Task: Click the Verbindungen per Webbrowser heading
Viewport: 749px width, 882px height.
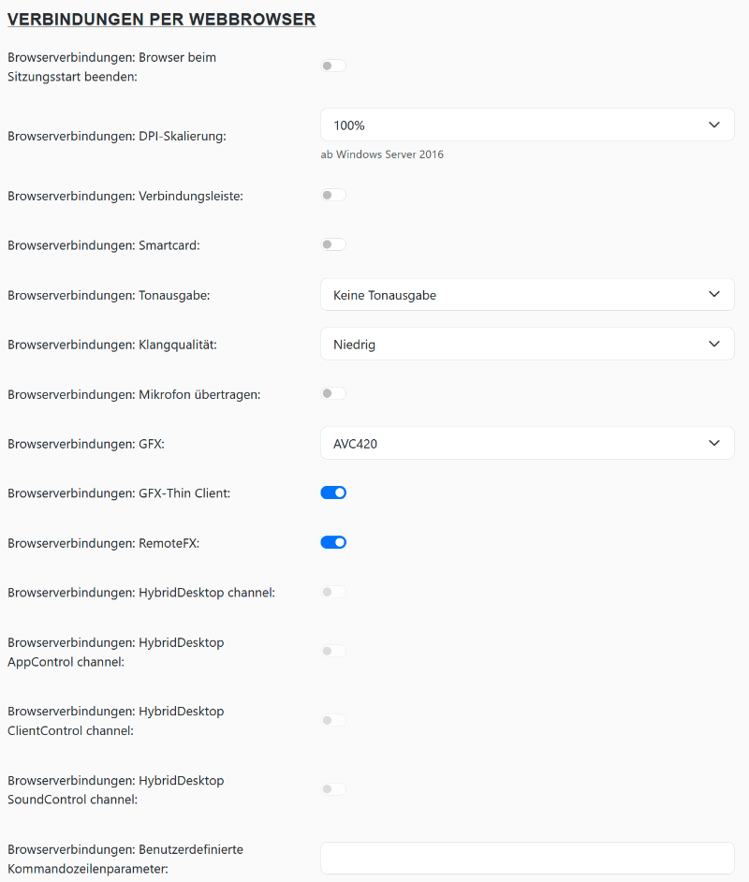Action: pos(161,19)
